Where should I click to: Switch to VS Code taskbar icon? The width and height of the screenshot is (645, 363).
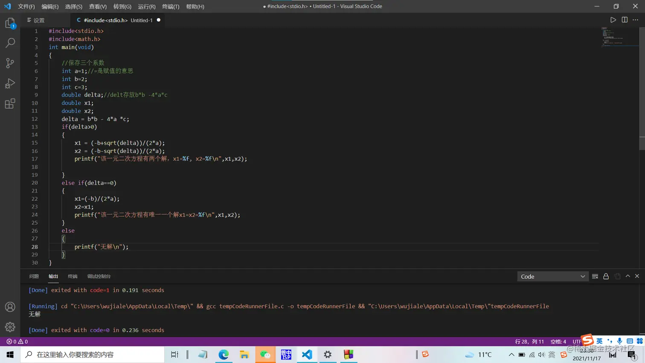[307, 354]
